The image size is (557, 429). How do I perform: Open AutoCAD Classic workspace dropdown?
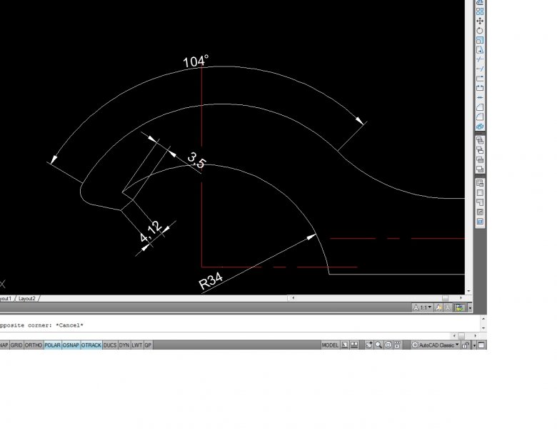pyautogui.click(x=435, y=345)
